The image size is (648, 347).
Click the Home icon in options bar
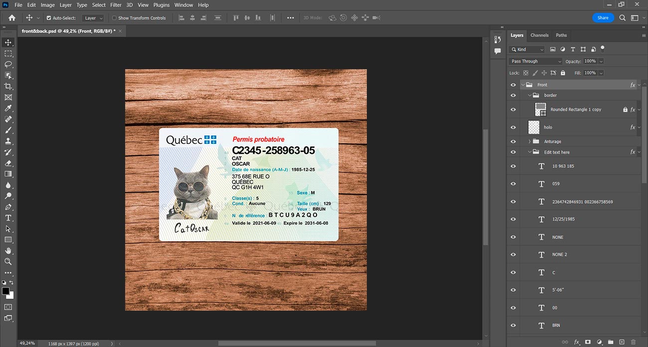[12, 18]
